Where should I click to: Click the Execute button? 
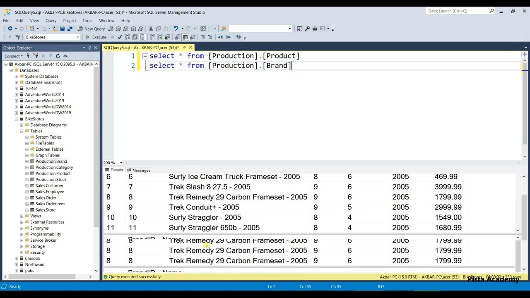[x=96, y=37]
